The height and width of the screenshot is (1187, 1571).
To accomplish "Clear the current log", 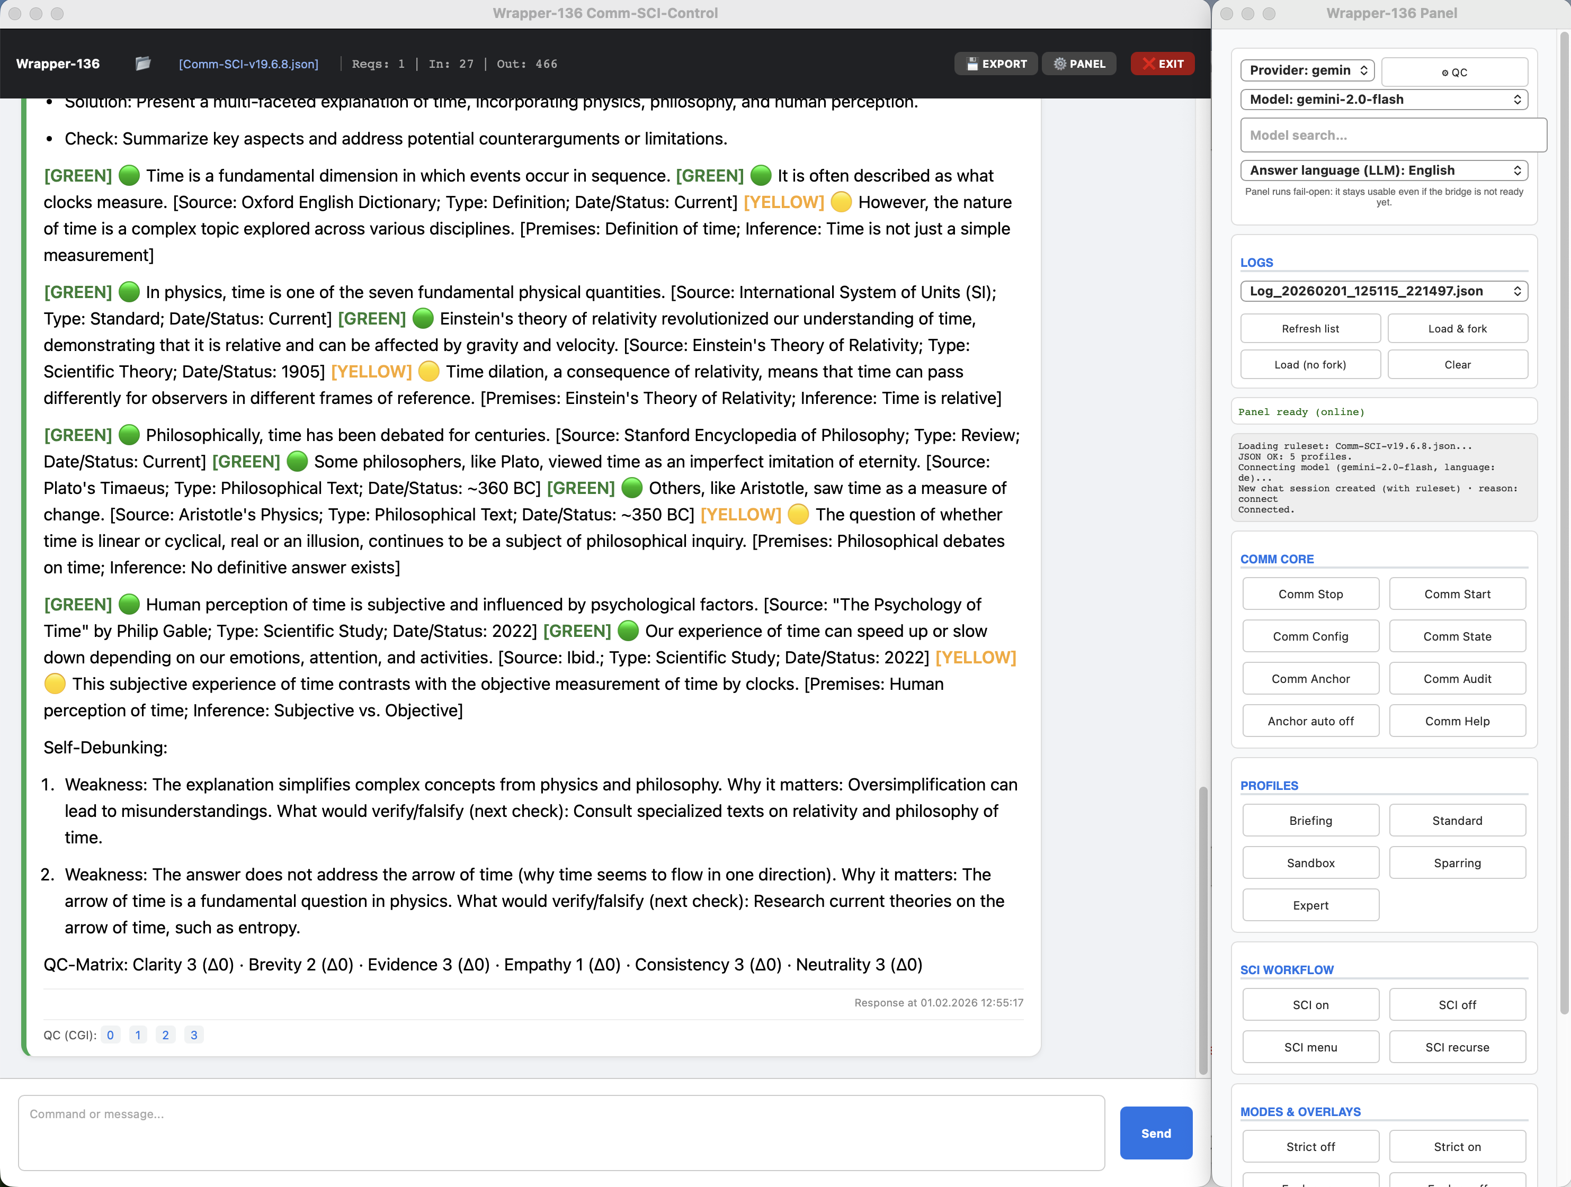I will click(1457, 364).
